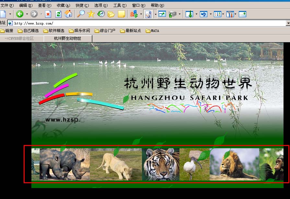Open the 帮助(H) menu
This screenshot has width=290, height=199.
pyautogui.click(x=157, y=5)
